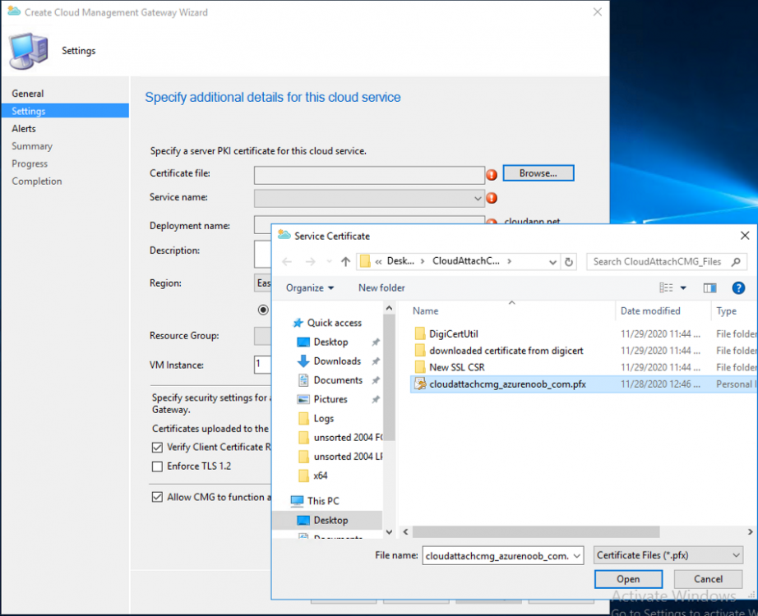Click the Logs folder icon
Viewport: 758px width, 616px height.
[x=303, y=418]
